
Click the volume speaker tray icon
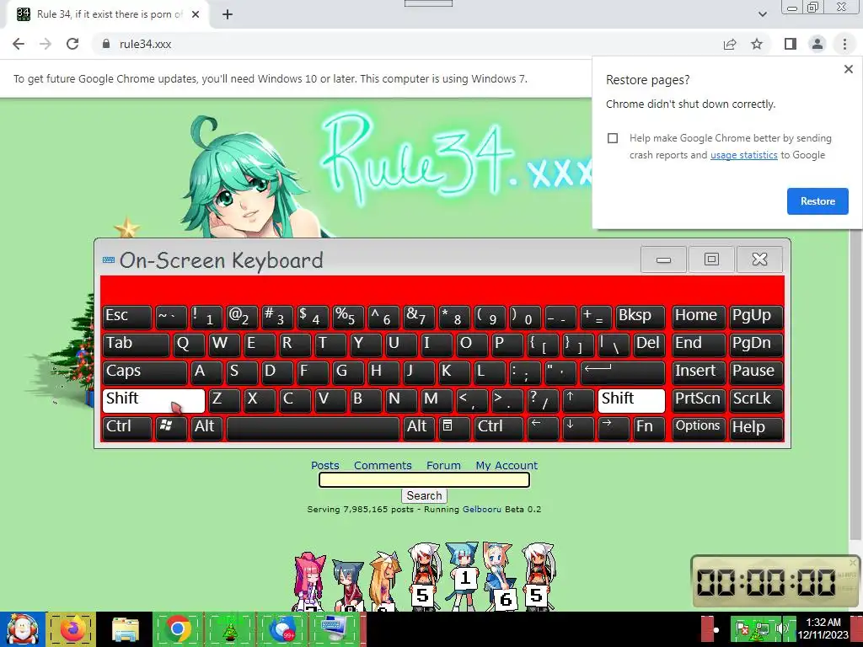pyautogui.click(x=781, y=628)
